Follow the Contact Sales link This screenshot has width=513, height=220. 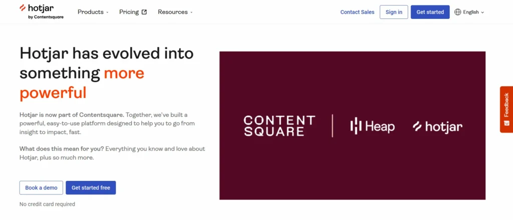[357, 12]
